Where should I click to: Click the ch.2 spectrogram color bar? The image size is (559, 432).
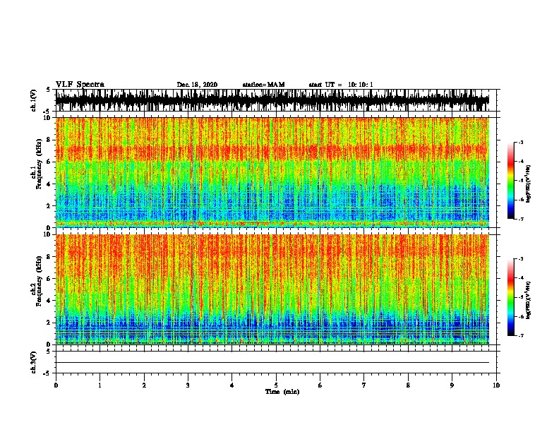511,297
